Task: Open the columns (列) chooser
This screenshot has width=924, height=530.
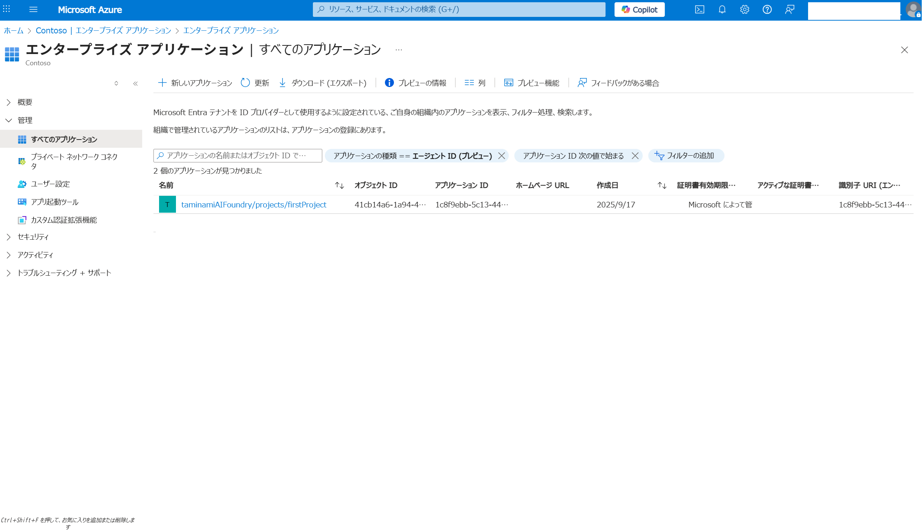Action: 476,83
